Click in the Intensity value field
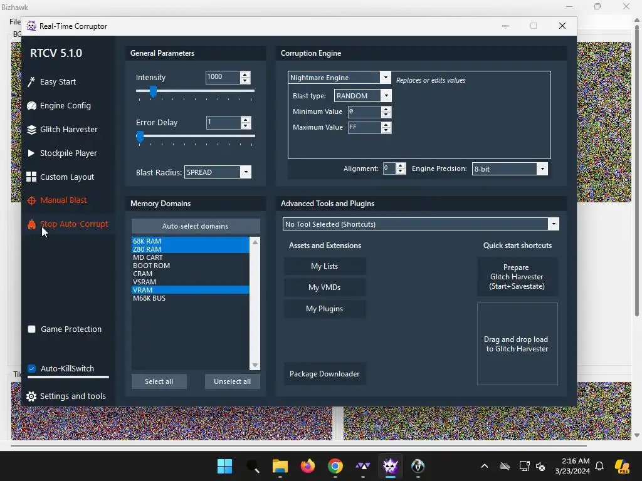Screen dimensions: 642x481 coord(223,77)
